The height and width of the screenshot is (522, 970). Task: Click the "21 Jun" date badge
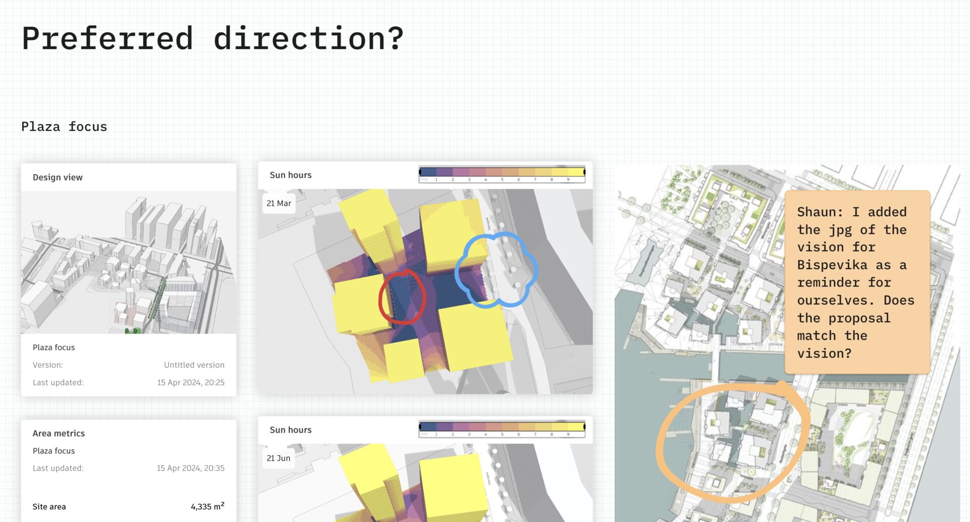coord(277,458)
